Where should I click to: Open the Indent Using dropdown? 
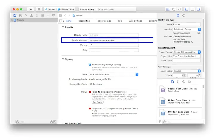[187, 71]
